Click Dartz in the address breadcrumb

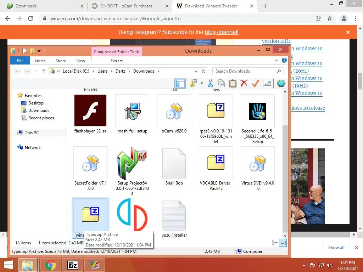(121, 71)
